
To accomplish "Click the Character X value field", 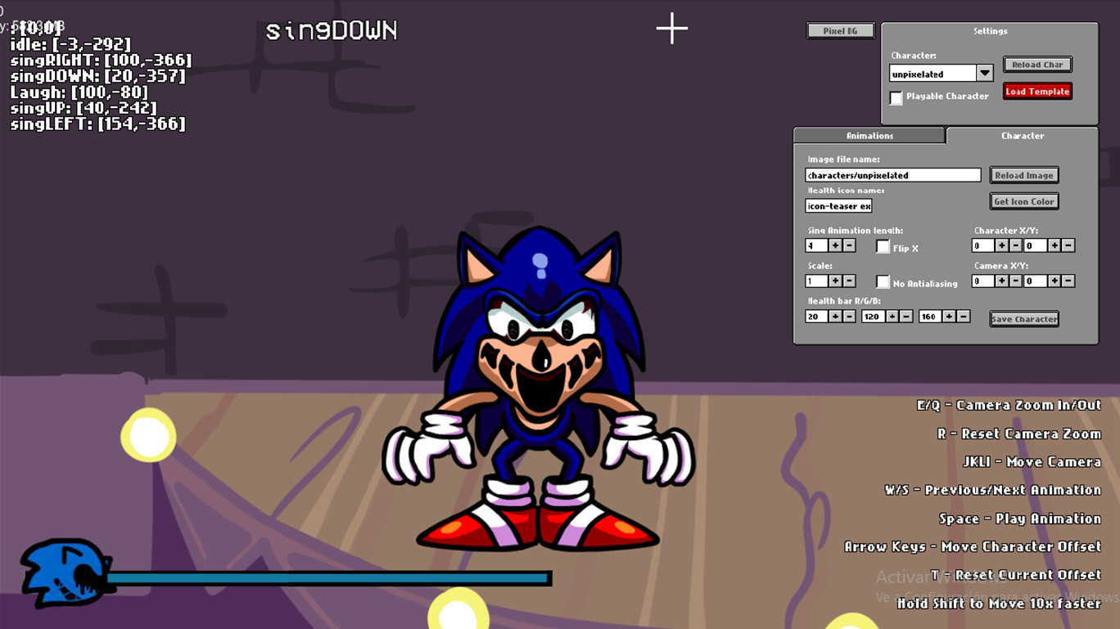I will tap(982, 245).
